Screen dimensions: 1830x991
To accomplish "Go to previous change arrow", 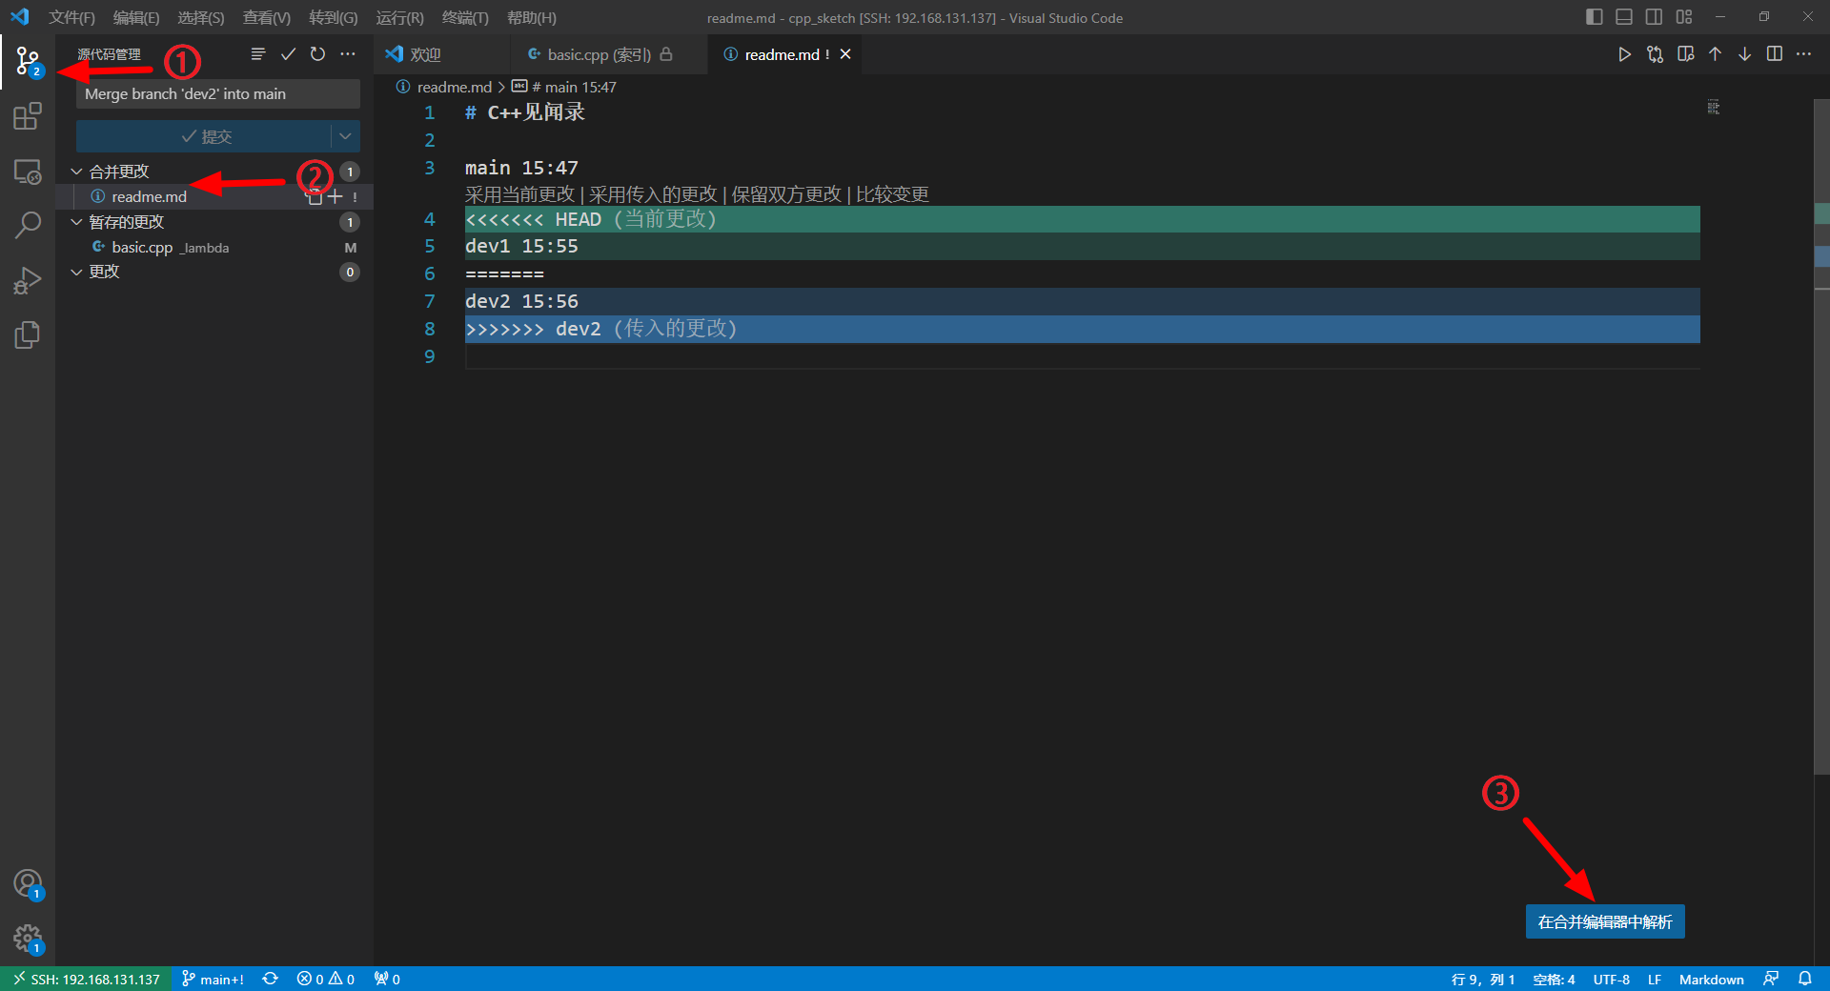I will tap(1715, 54).
